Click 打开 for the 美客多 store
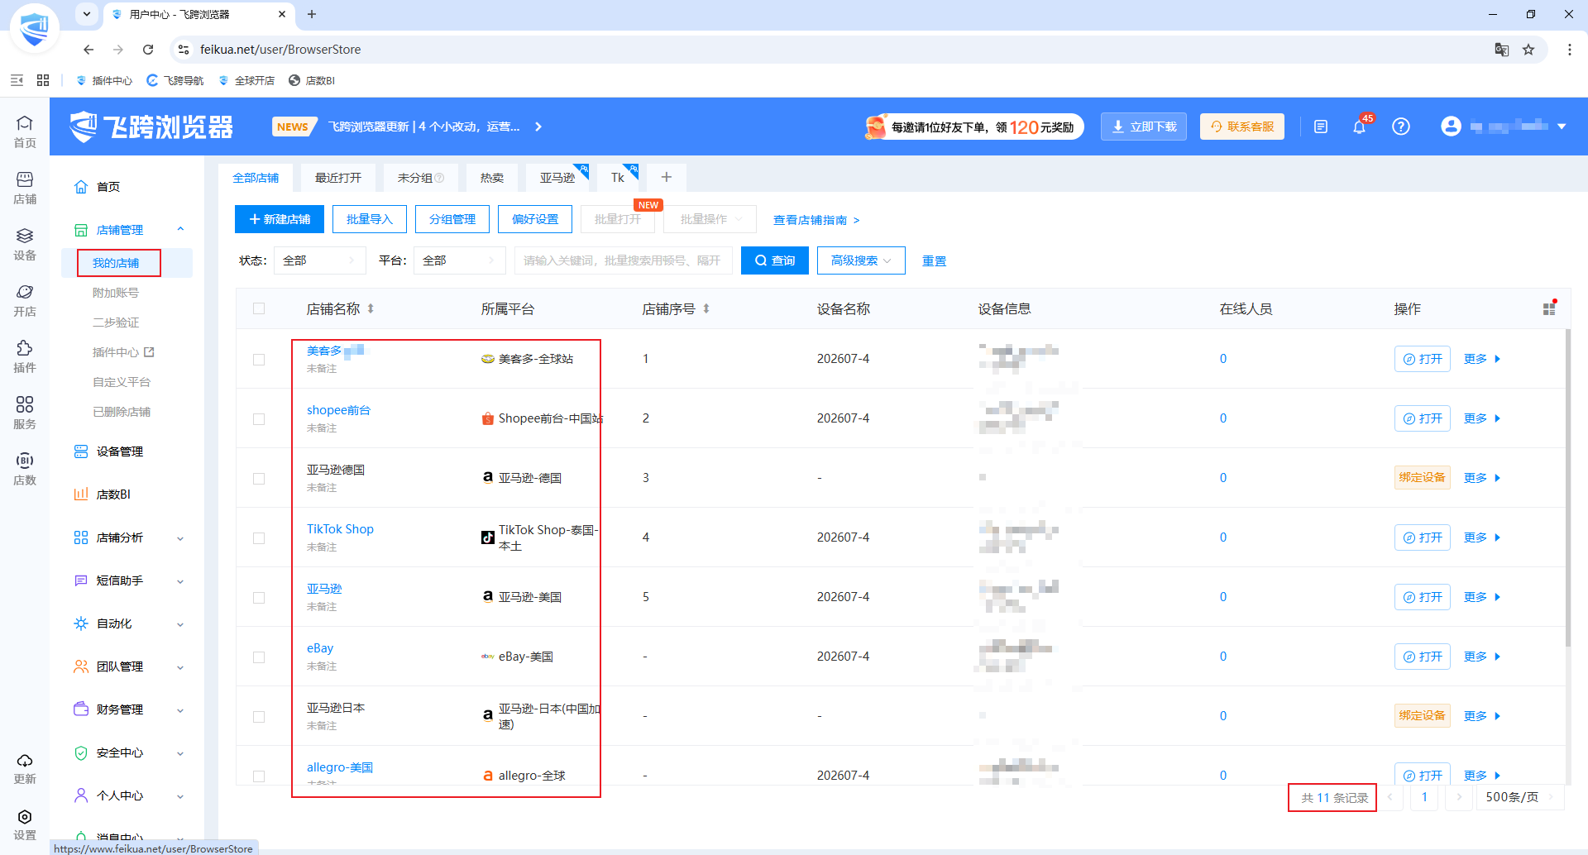Screen dimensions: 1588x855 (1423, 359)
